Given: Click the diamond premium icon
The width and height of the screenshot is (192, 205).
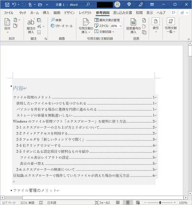Looking at the screenshot, I should (129, 4).
